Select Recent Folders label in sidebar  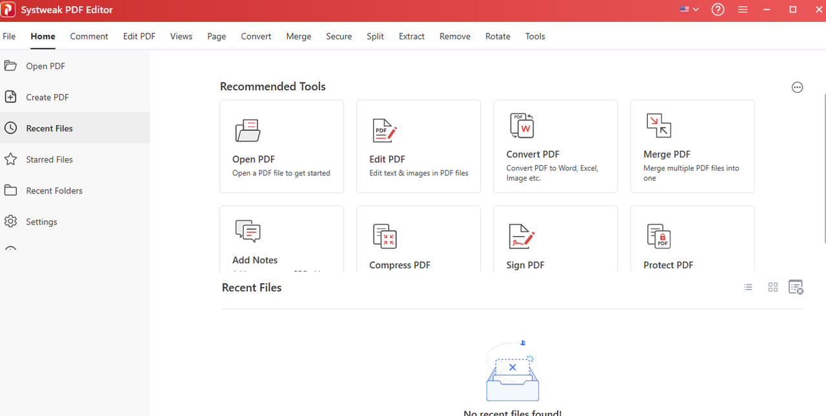(x=54, y=191)
